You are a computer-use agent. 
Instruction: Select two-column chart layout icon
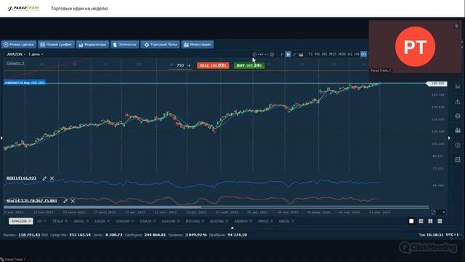pos(430,221)
